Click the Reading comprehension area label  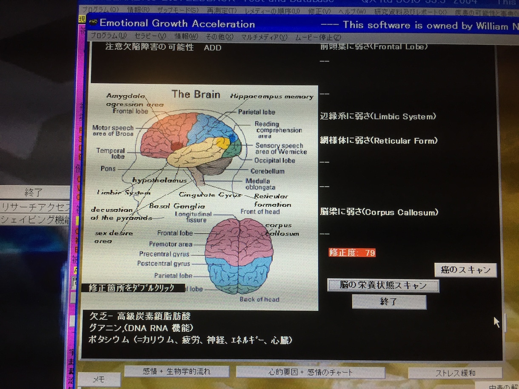coord(279,130)
